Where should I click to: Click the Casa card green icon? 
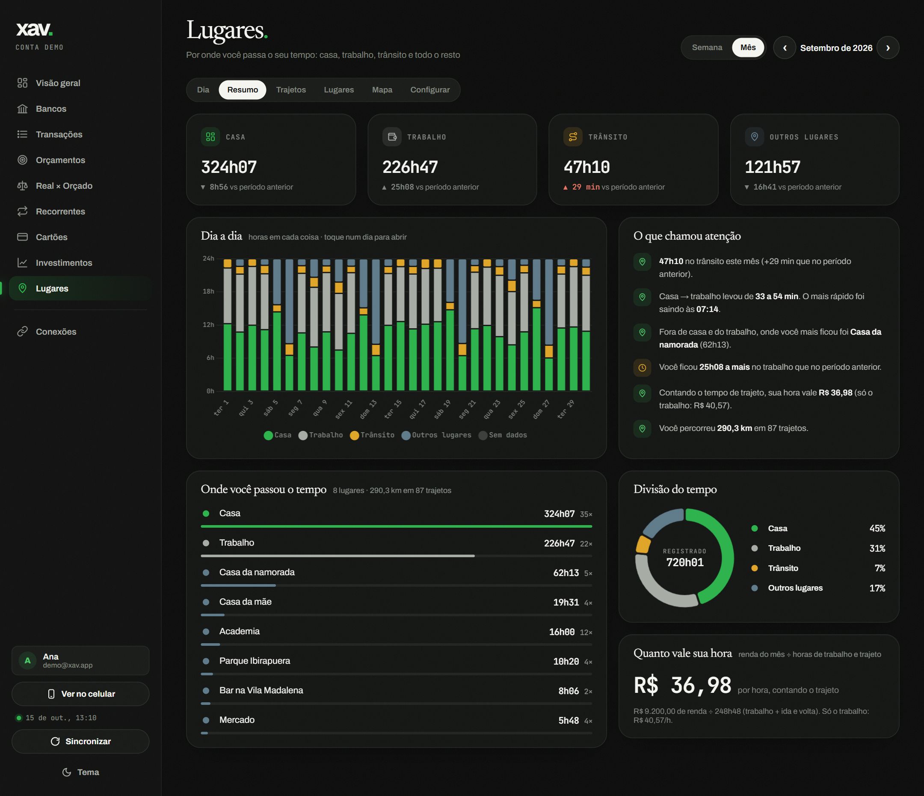click(210, 137)
